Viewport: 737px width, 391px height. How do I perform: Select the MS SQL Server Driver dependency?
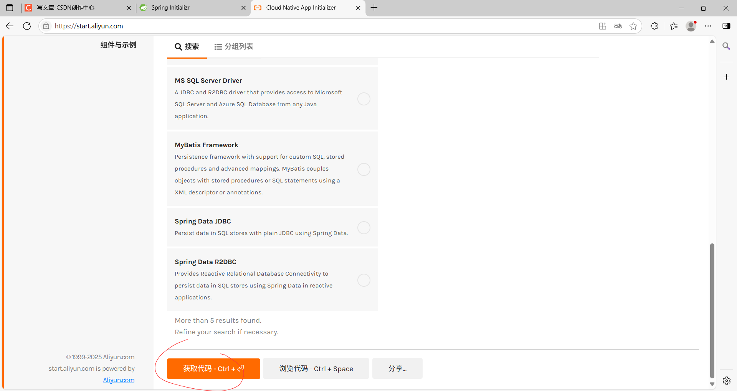pyautogui.click(x=364, y=99)
